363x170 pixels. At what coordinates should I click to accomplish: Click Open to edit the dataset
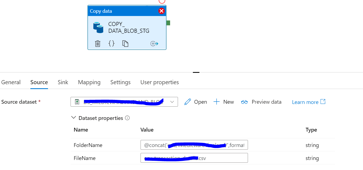[200, 102]
